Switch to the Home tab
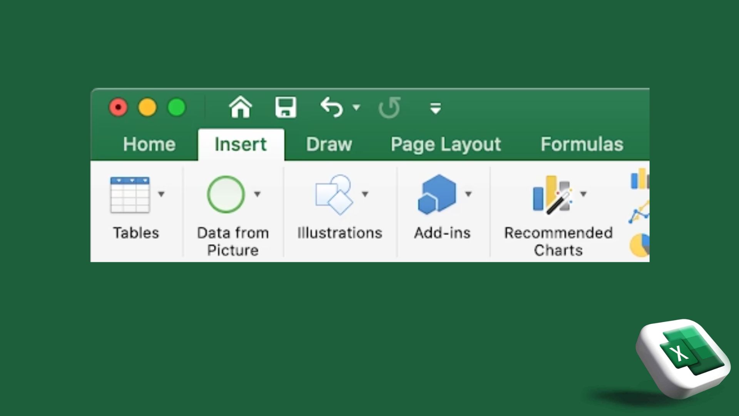This screenshot has width=739, height=416. (149, 144)
